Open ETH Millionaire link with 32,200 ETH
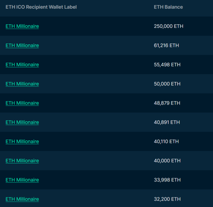The image size is (213, 207). pos(22,199)
